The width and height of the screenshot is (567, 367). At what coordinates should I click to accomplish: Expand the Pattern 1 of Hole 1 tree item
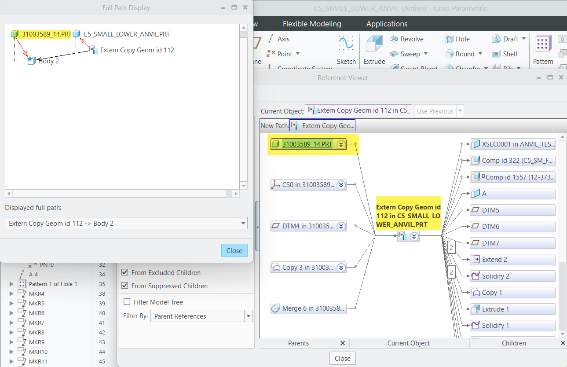point(11,284)
